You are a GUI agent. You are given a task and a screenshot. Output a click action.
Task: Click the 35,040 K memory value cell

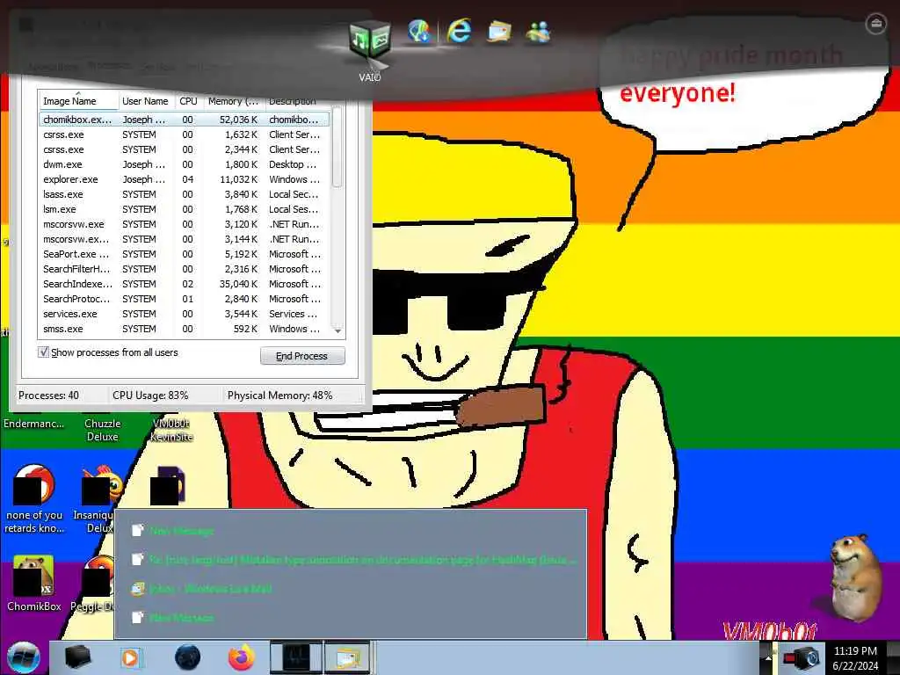(x=238, y=284)
